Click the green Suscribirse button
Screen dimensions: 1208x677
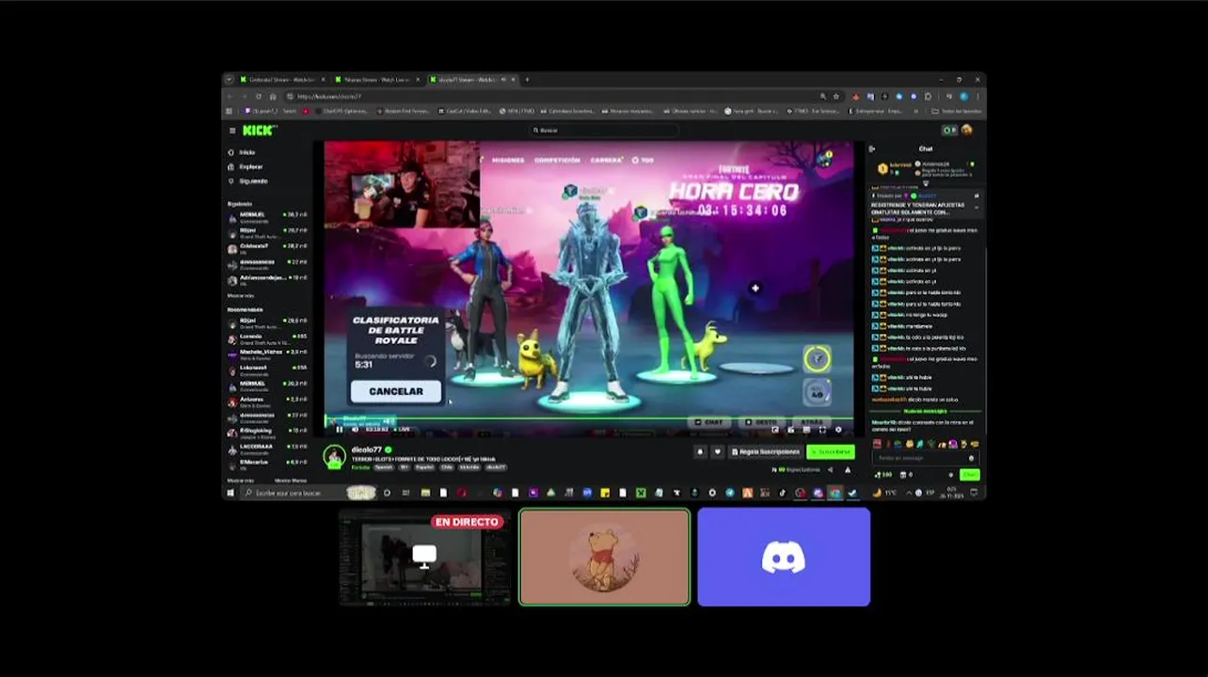[831, 452]
